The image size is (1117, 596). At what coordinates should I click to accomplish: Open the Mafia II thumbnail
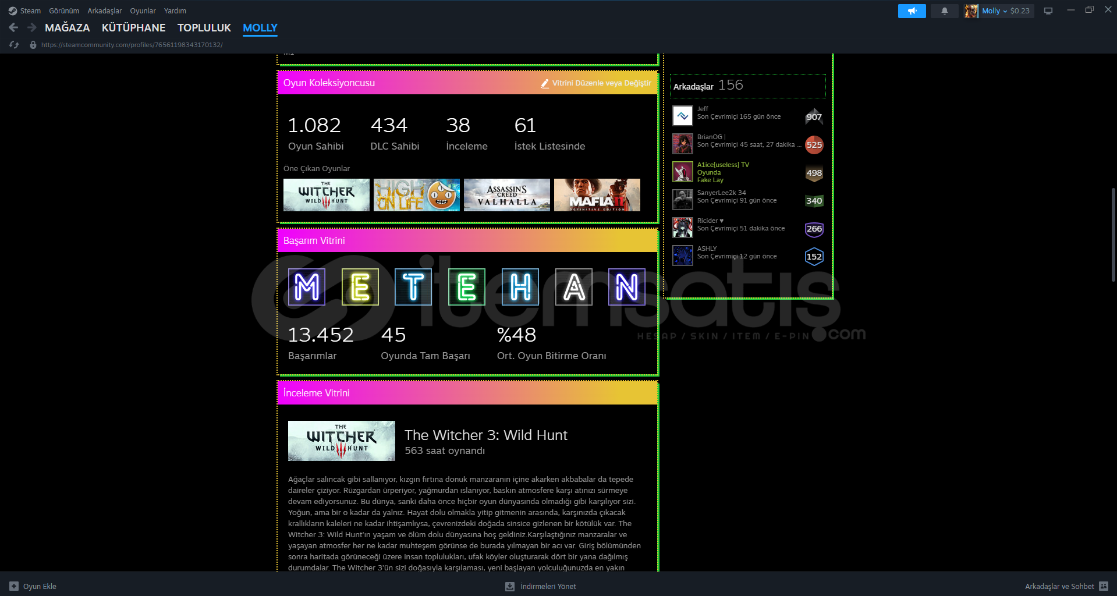pyautogui.click(x=597, y=195)
